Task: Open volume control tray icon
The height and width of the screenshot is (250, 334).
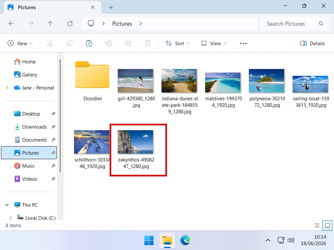Action: point(291,240)
